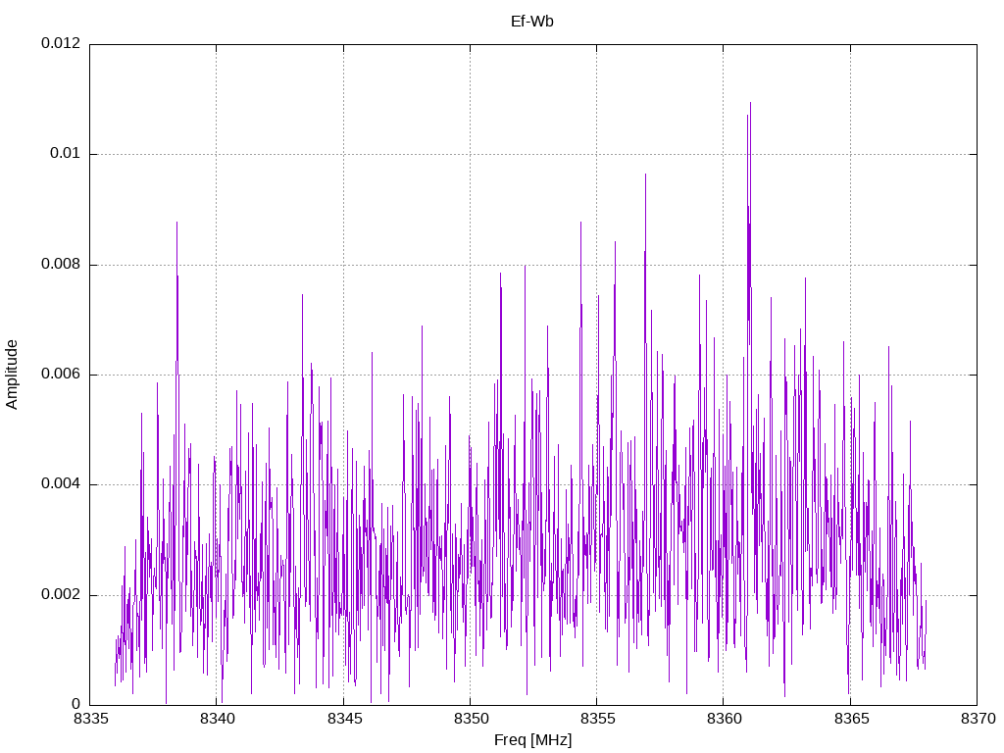Click the y-axis tick label 0.006

coord(61,374)
